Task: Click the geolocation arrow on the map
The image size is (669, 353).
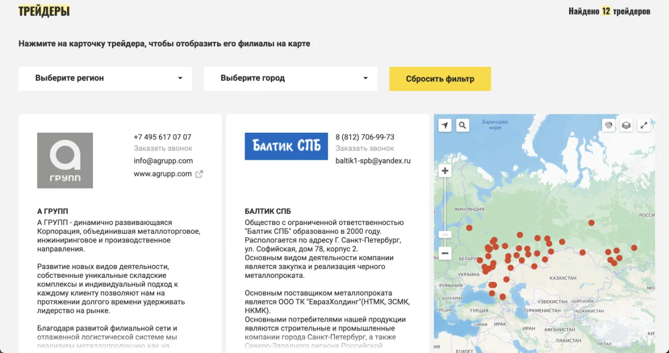Action: 445,125
